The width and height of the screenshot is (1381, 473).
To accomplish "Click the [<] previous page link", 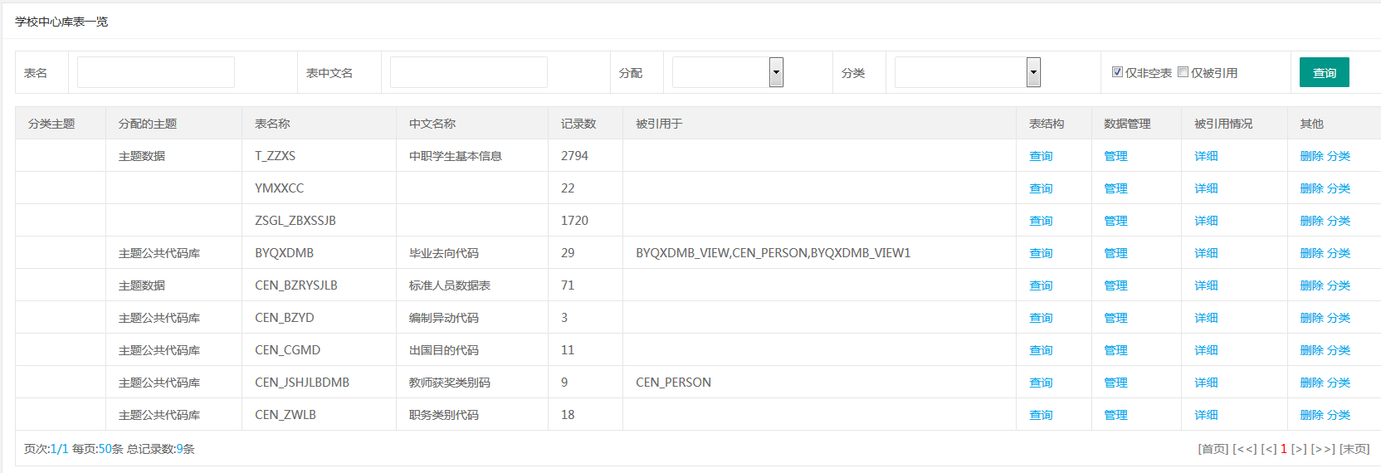I will pos(1269,449).
